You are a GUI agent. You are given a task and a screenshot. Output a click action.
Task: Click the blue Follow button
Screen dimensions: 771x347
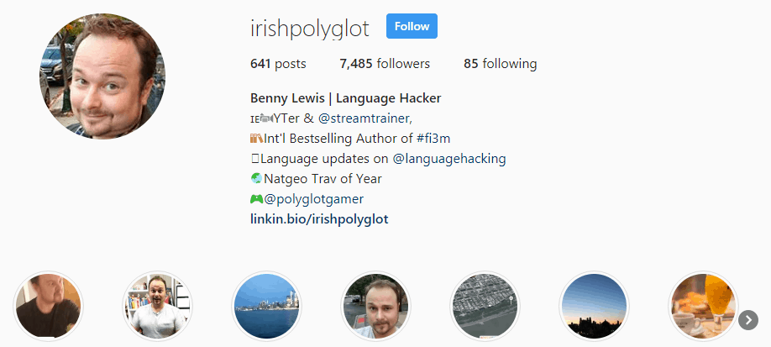point(412,26)
